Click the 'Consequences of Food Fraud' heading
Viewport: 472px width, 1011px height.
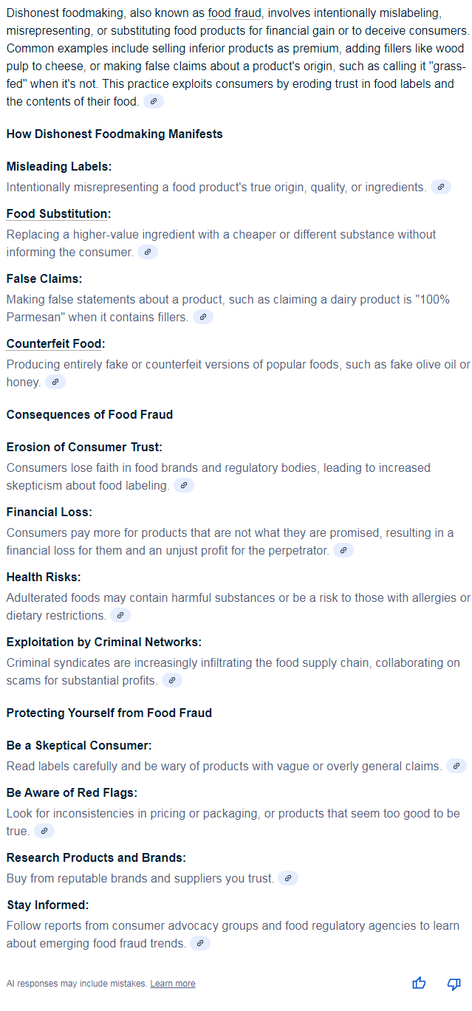89,415
